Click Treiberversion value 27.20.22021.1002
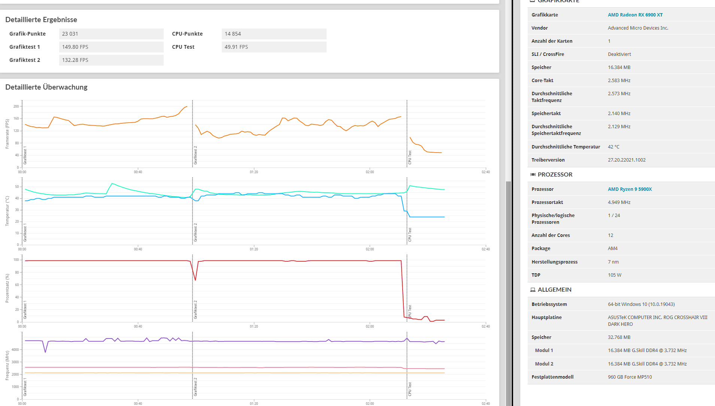The height and width of the screenshot is (406, 715). [x=627, y=160]
